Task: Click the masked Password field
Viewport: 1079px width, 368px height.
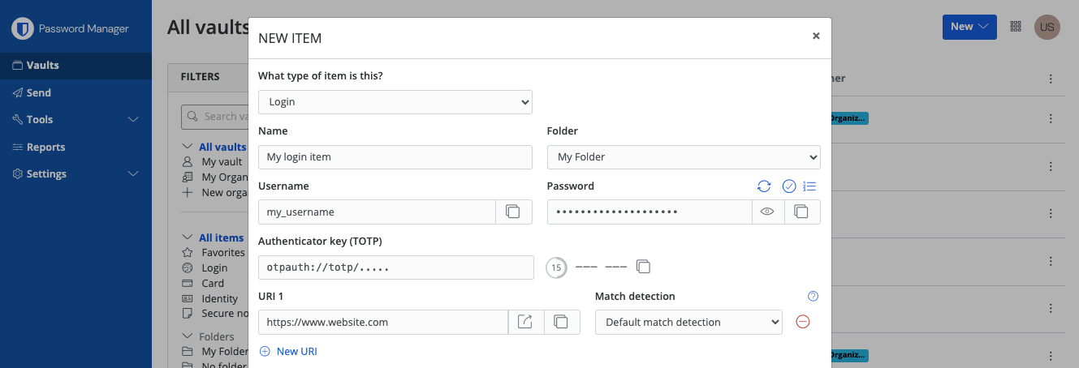Action: pyautogui.click(x=649, y=212)
